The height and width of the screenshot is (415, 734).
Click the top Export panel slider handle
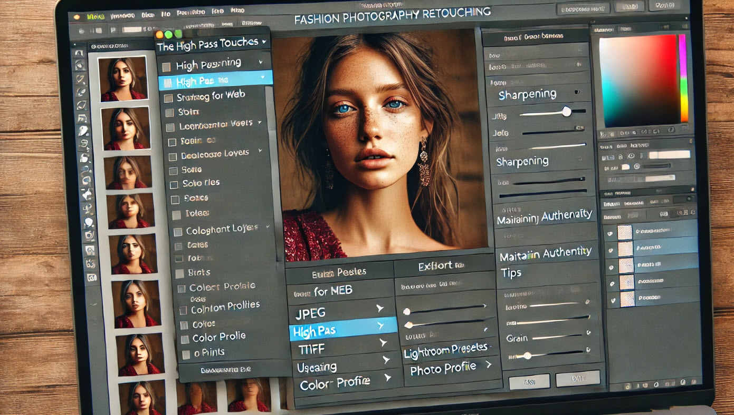pyautogui.click(x=407, y=311)
